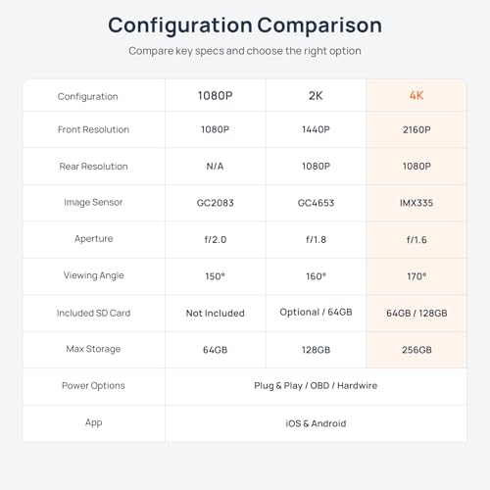This screenshot has width=490, height=490.
Task: Click the IMX335 image sensor cell
Action: 416,203
